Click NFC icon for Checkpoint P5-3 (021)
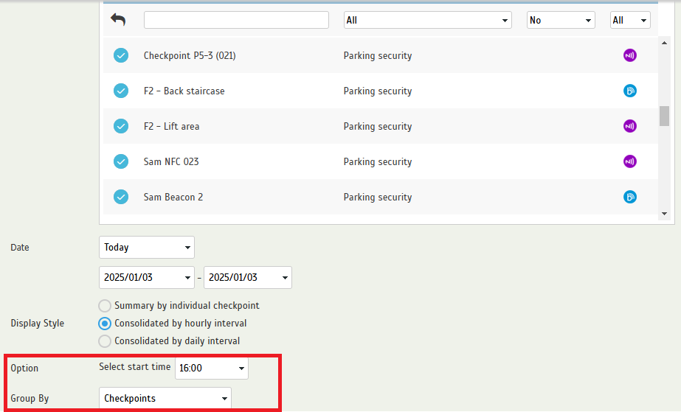 tap(630, 55)
